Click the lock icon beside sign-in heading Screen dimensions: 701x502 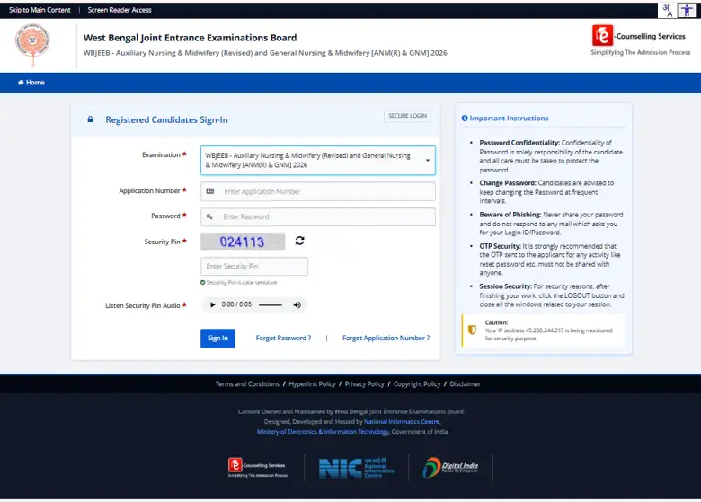90,119
